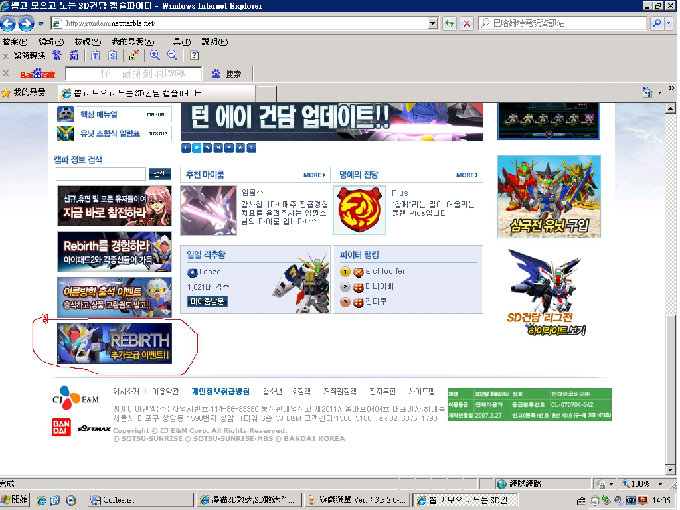Viewport: 680px width, 510px height.
Task: Go back with the browser Back arrow
Action: coord(8,23)
